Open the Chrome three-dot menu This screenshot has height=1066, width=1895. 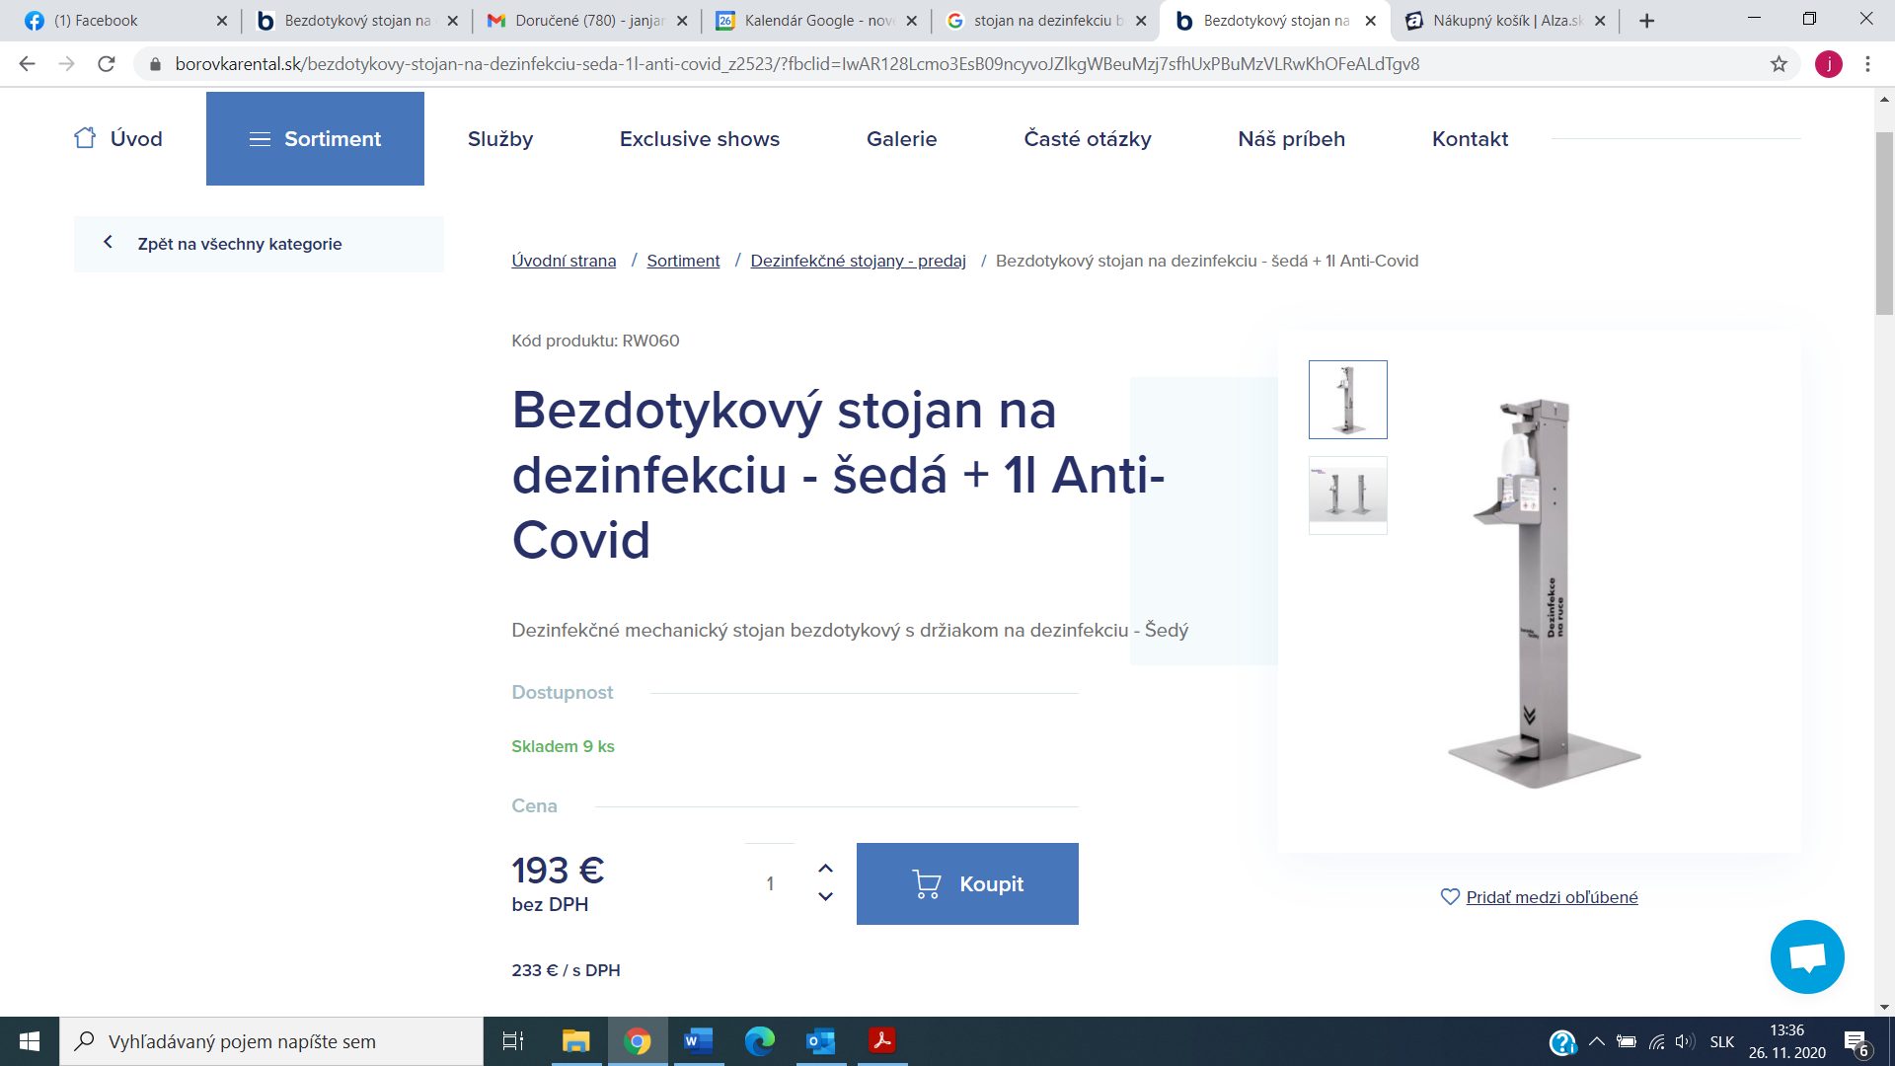pos(1867,64)
